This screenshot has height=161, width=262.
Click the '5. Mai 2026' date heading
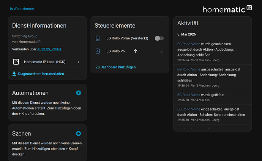(x=186, y=34)
